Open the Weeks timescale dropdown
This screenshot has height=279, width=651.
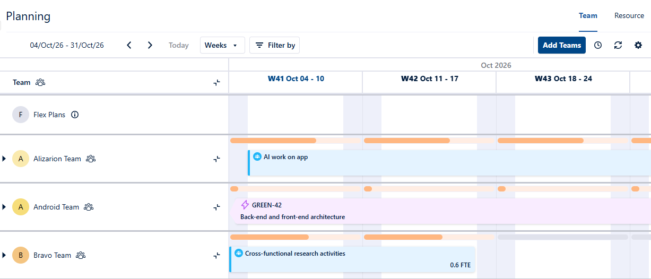pos(222,45)
